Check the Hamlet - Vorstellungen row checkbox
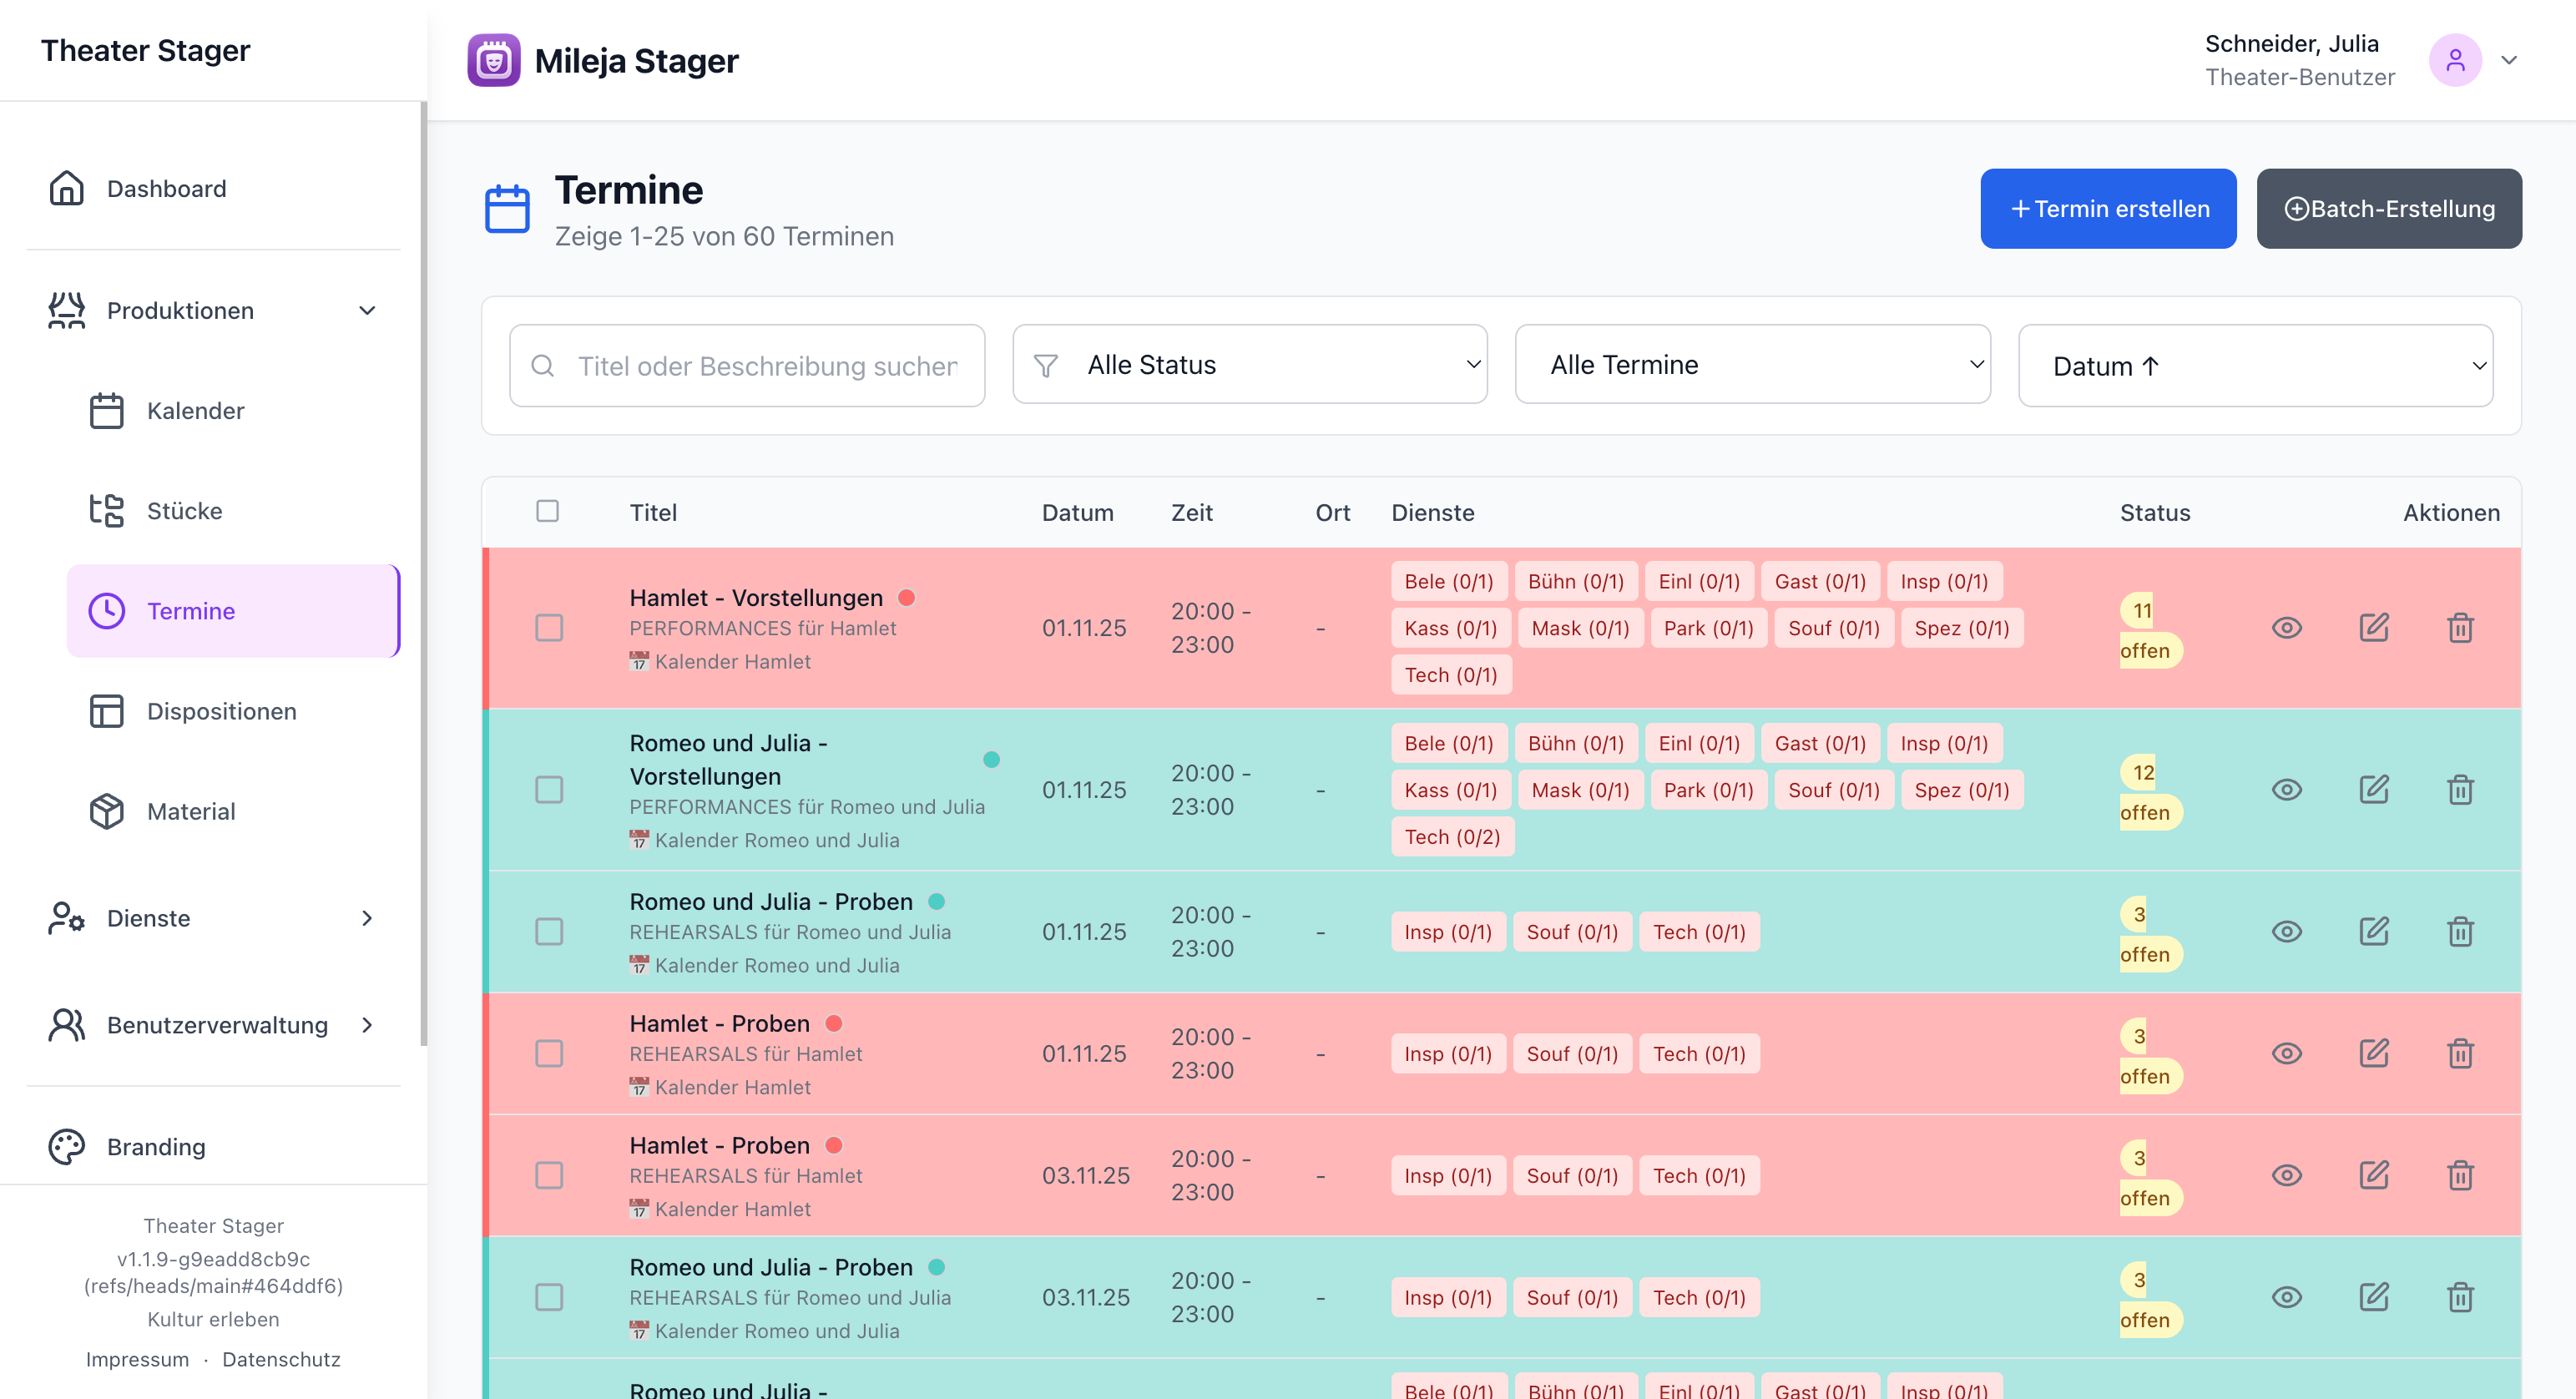 click(x=549, y=628)
